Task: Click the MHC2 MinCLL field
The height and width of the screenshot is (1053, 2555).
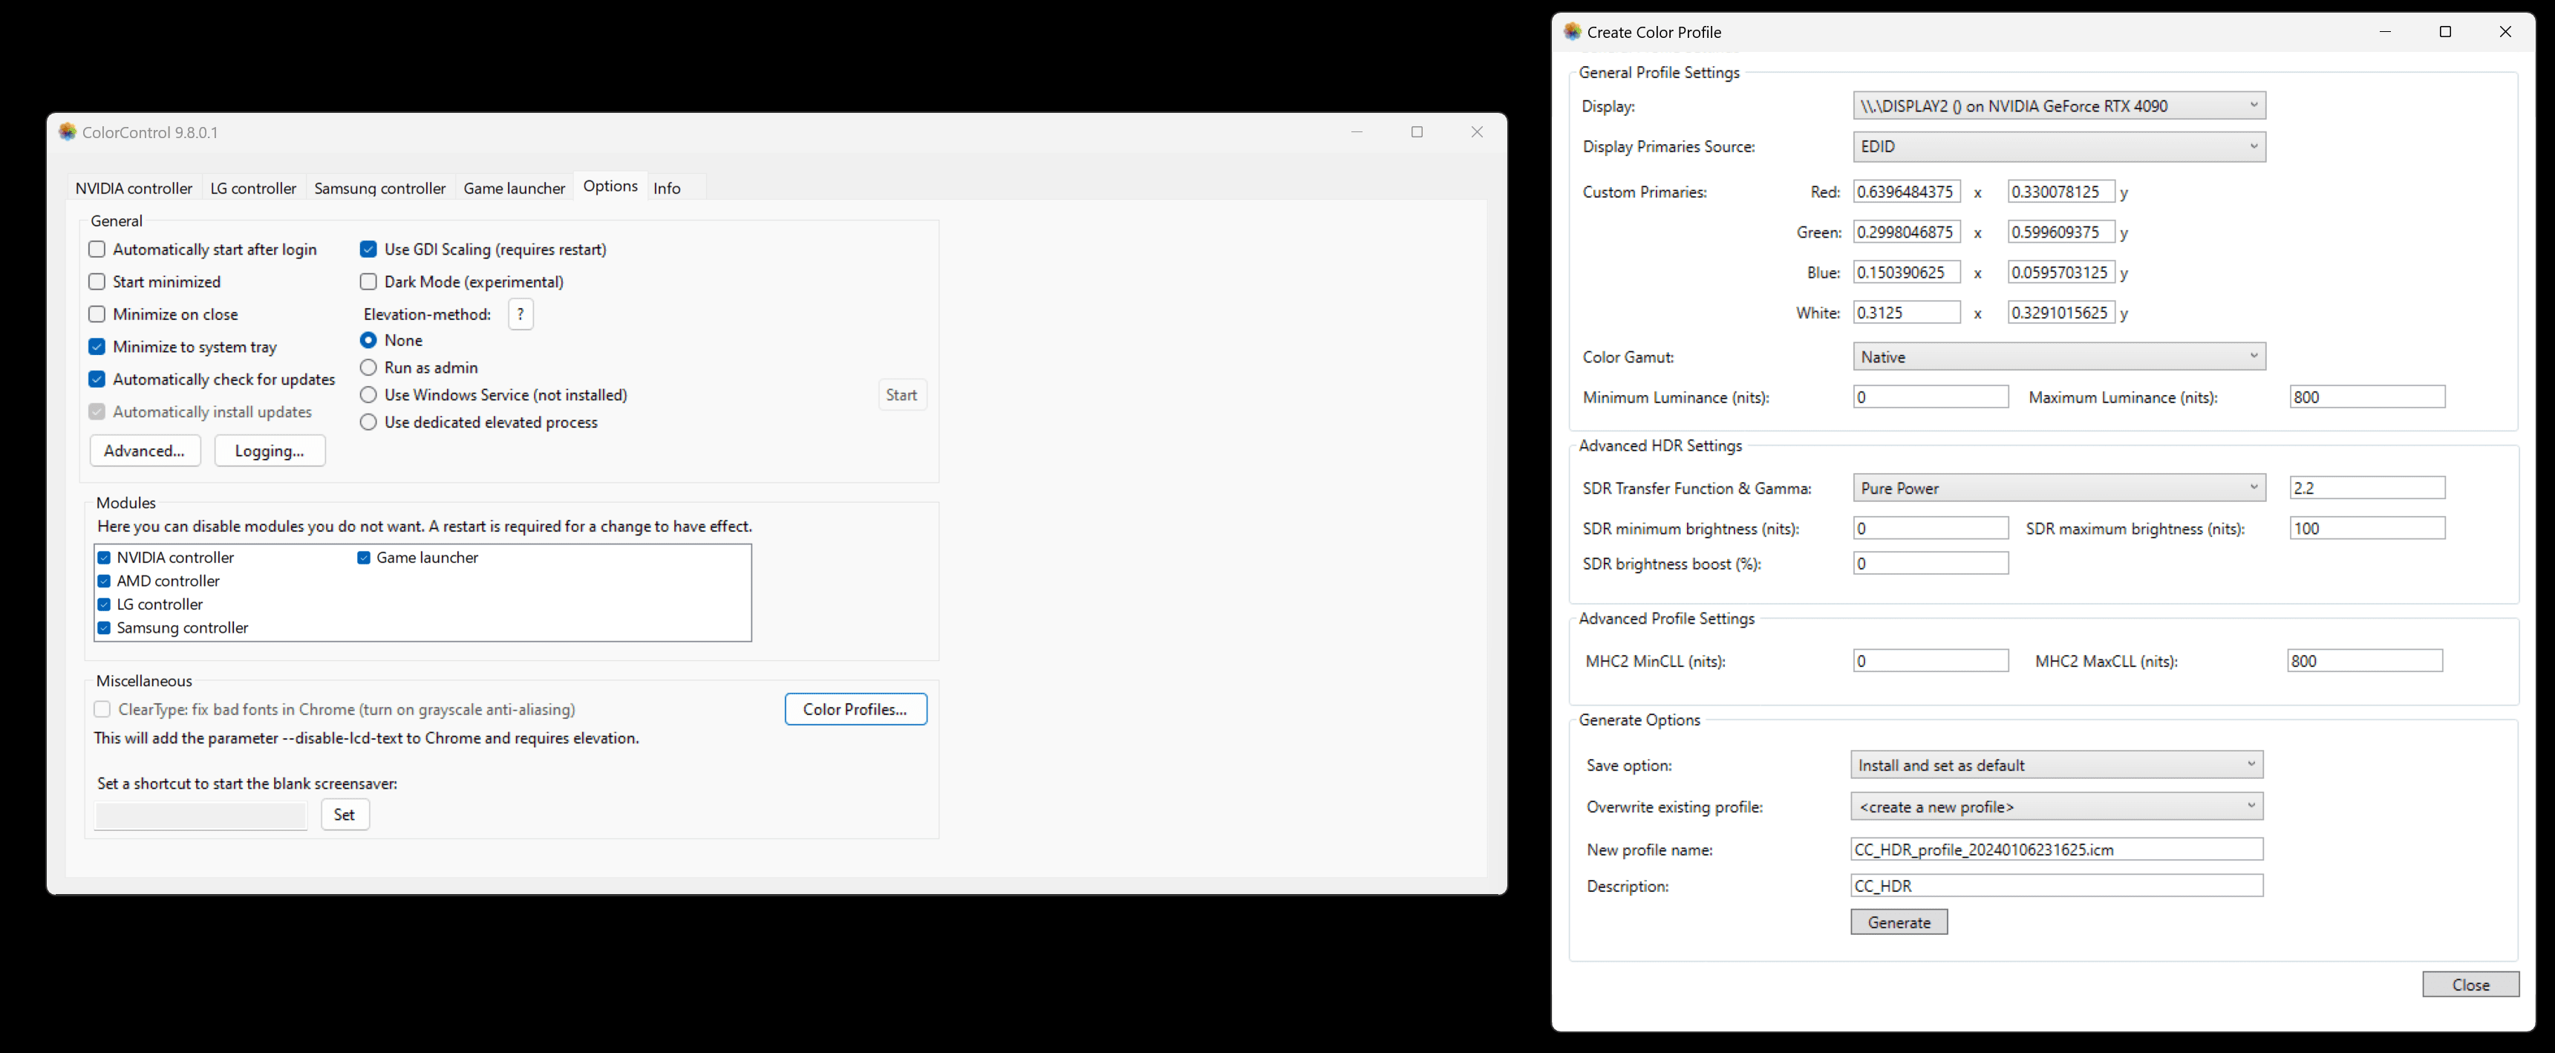Action: pos(1930,662)
